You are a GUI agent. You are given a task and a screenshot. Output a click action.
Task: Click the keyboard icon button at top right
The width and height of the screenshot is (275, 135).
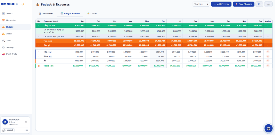coord(268,4)
